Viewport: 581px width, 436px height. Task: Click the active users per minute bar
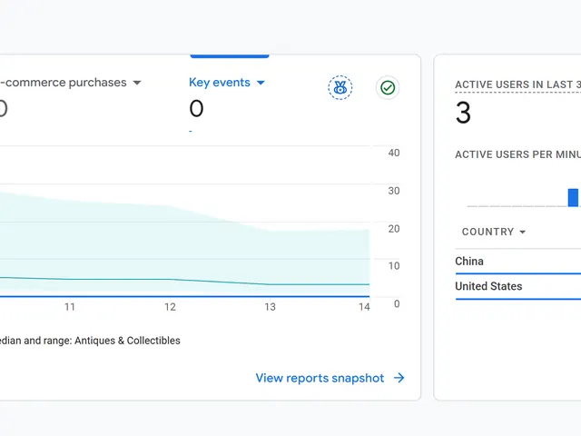(573, 198)
